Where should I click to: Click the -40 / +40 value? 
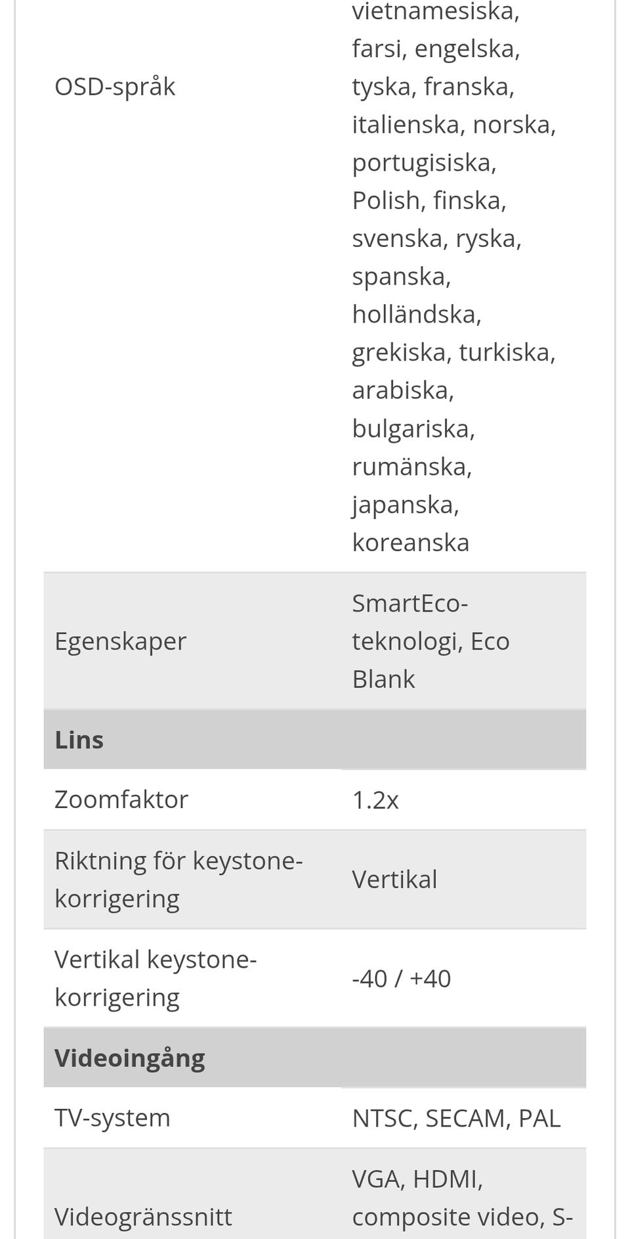(401, 979)
